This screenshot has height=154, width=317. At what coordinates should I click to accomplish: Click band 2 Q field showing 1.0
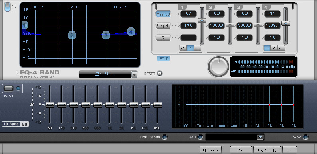click(216, 37)
